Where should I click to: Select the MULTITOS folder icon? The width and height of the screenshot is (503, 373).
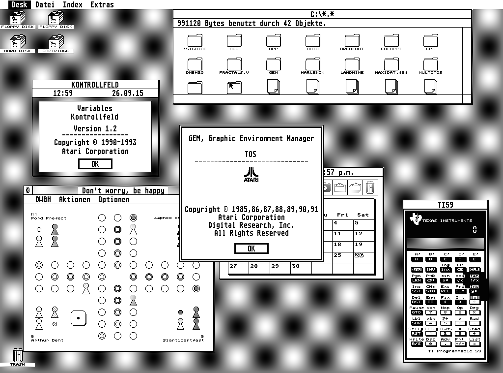tap(430, 66)
